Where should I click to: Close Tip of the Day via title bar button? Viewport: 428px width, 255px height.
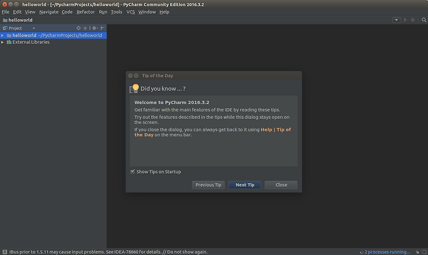[130, 75]
